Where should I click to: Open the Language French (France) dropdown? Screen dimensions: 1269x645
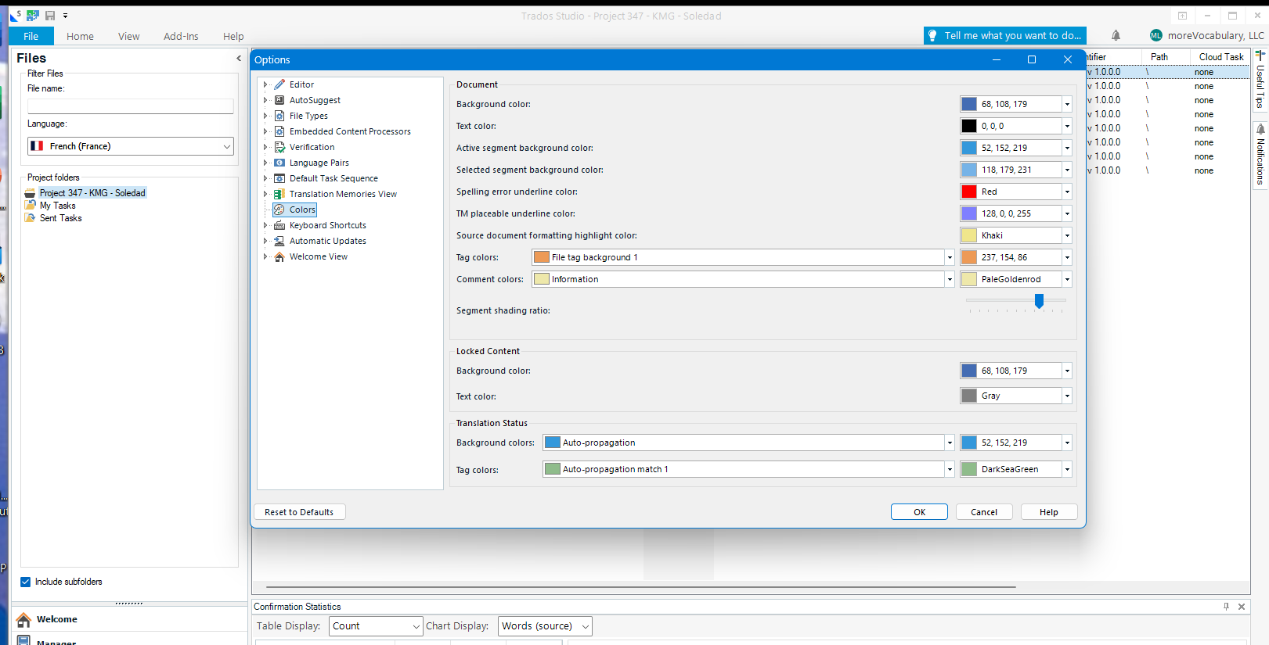(x=226, y=146)
